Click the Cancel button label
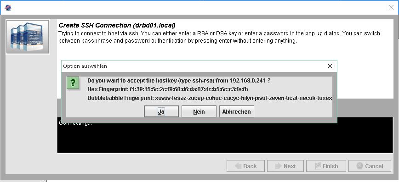Screen dimensions: 399x182 click(x=374, y=166)
